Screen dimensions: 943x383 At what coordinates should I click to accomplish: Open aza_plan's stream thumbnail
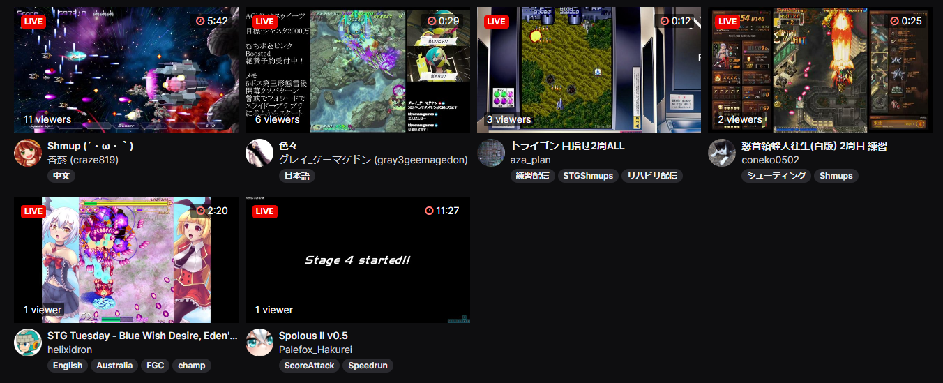pyautogui.click(x=589, y=70)
